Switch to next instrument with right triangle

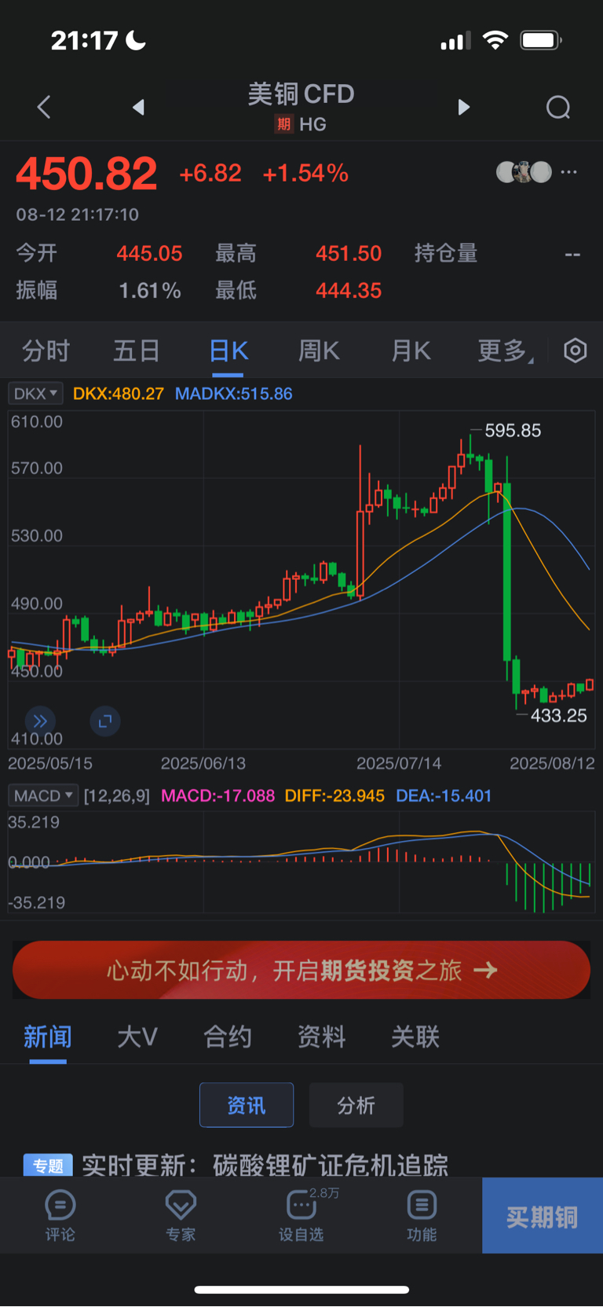(464, 107)
